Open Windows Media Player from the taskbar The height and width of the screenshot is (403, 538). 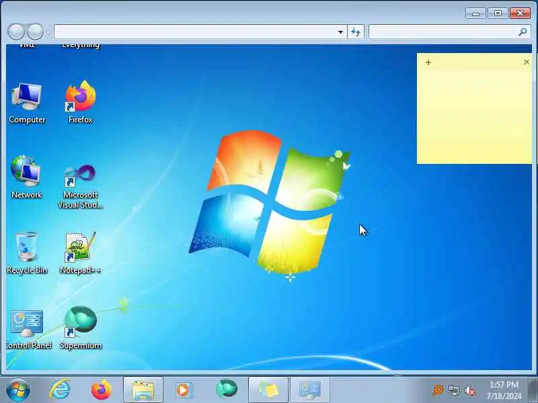tap(184, 390)
